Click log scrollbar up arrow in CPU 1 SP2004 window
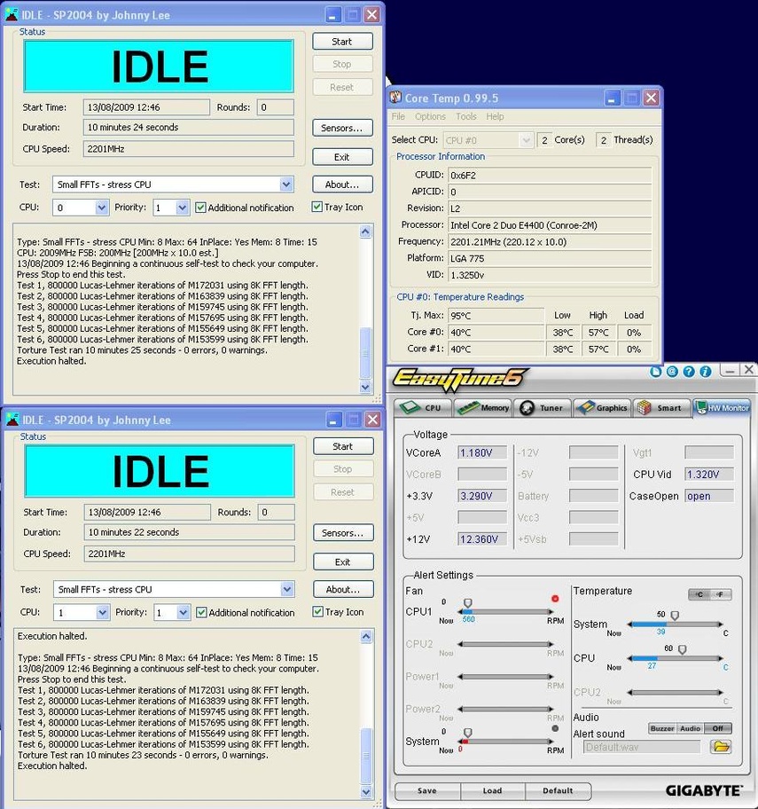 (366, 637)
